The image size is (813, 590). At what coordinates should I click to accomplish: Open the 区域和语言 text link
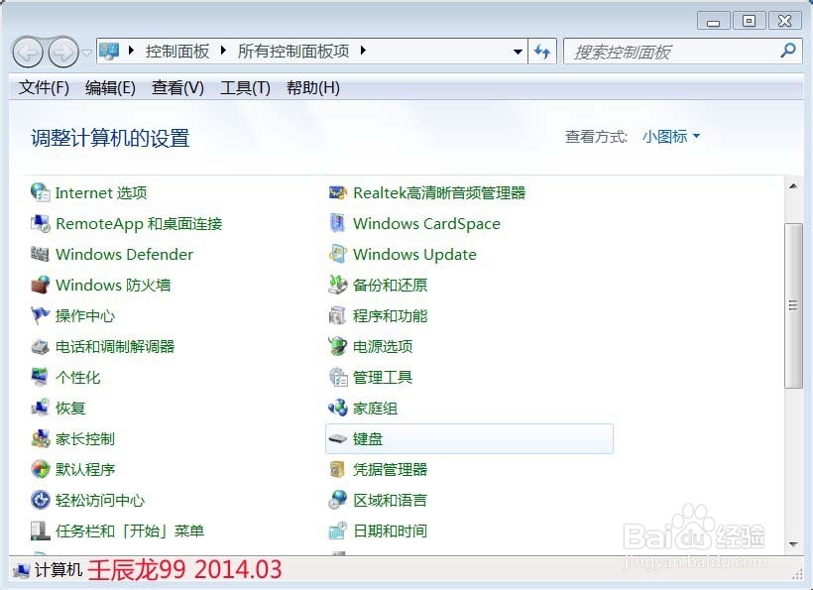tap(390, 501)
